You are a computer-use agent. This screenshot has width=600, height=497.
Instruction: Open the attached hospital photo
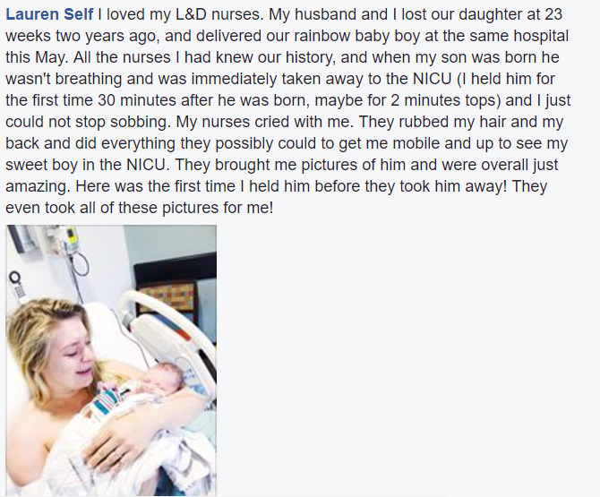111,360
